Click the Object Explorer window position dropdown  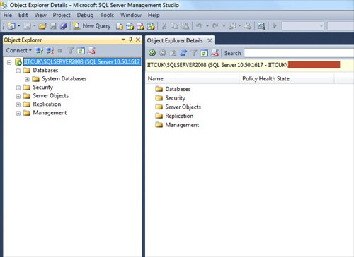tap(123, 40)
